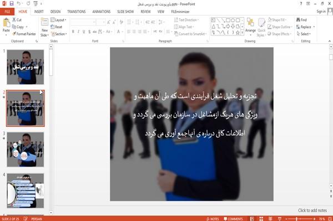Open Text Direction dropdown
Screen dimensions: 333x221
tap(186, 20)
